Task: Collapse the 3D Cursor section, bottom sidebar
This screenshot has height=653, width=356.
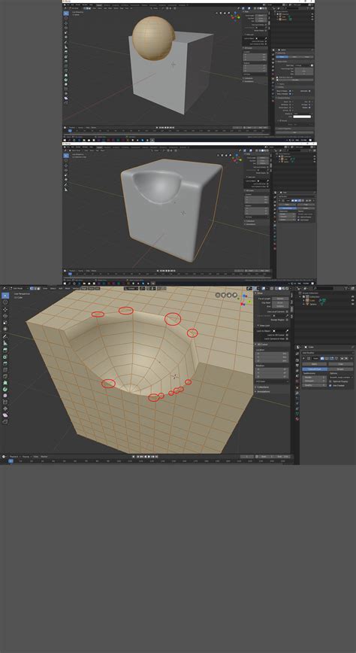Action: coord(262,345)
